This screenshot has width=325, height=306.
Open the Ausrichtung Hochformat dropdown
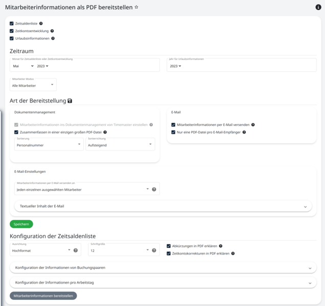click(x=41, y=250)
